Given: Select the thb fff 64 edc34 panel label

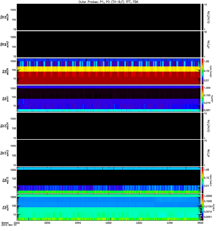Looking at the screenshot, I should 4,17.
